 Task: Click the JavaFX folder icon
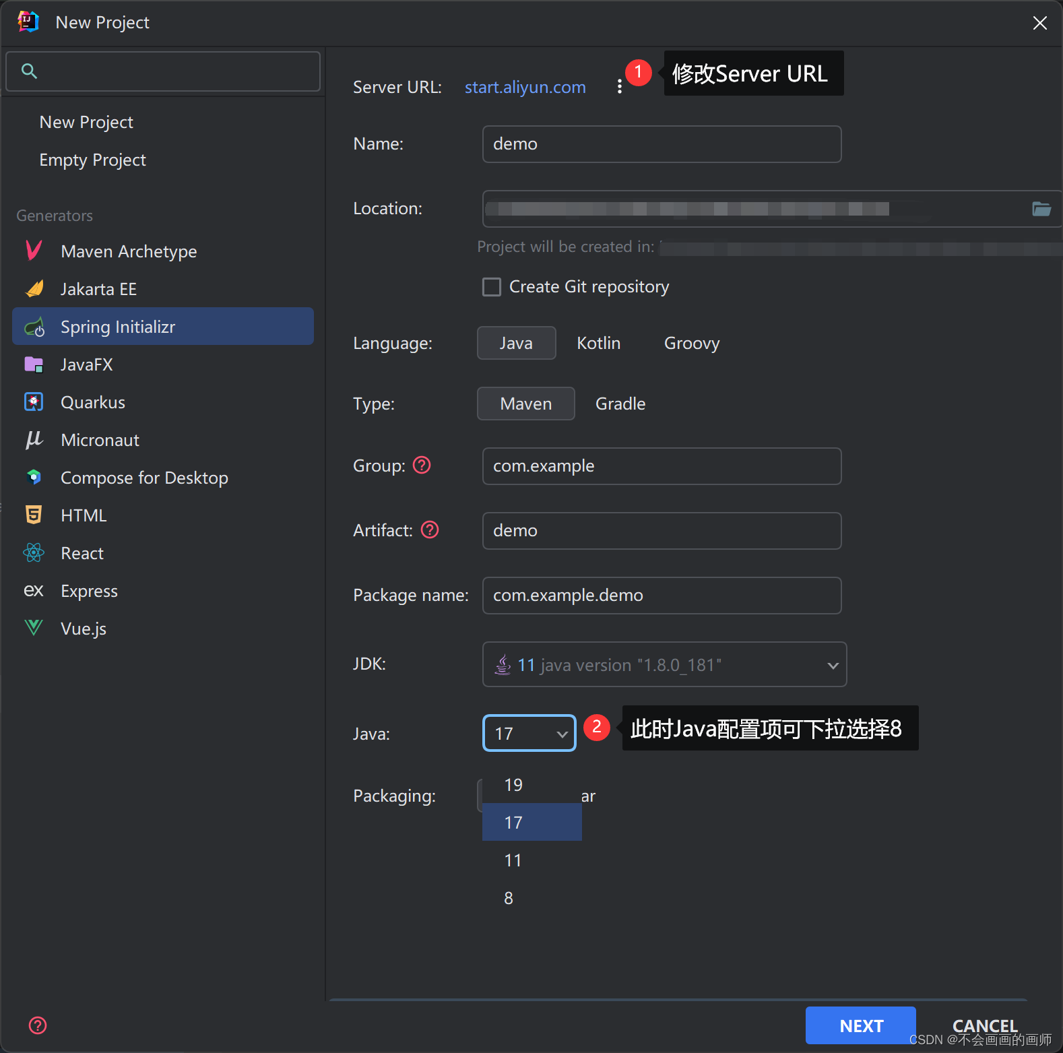pyautogui.click(x=34, y=364)
